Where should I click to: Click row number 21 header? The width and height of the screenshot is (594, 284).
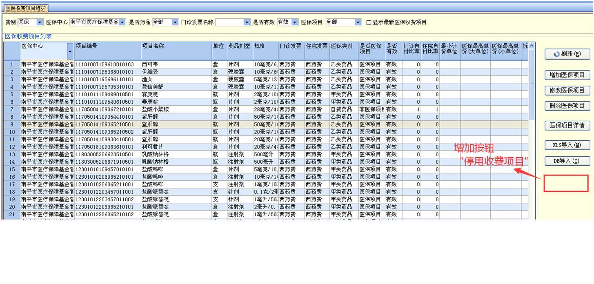12,214
